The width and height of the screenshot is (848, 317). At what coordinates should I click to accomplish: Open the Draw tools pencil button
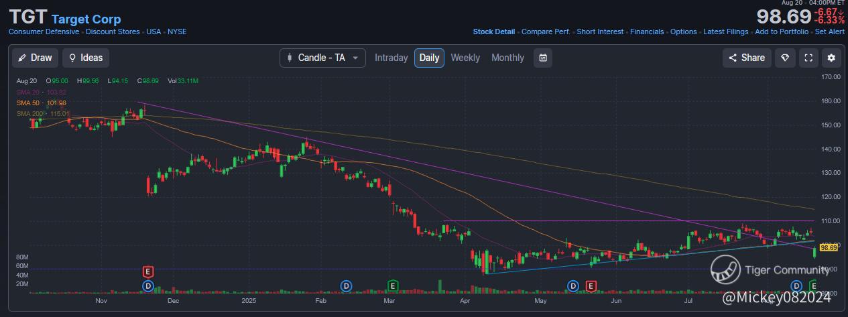pos(35,58)
